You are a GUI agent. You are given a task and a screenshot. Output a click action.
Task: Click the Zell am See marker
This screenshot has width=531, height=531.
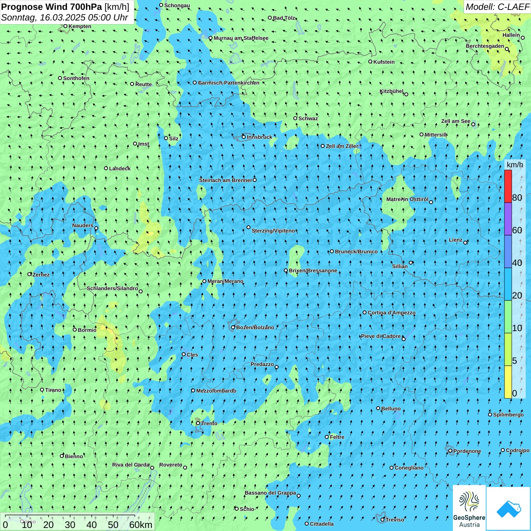473,124
